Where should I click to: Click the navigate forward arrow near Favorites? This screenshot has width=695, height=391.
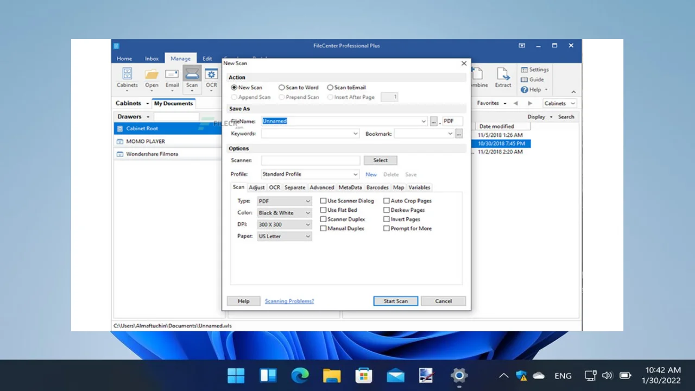click(530, 103)
